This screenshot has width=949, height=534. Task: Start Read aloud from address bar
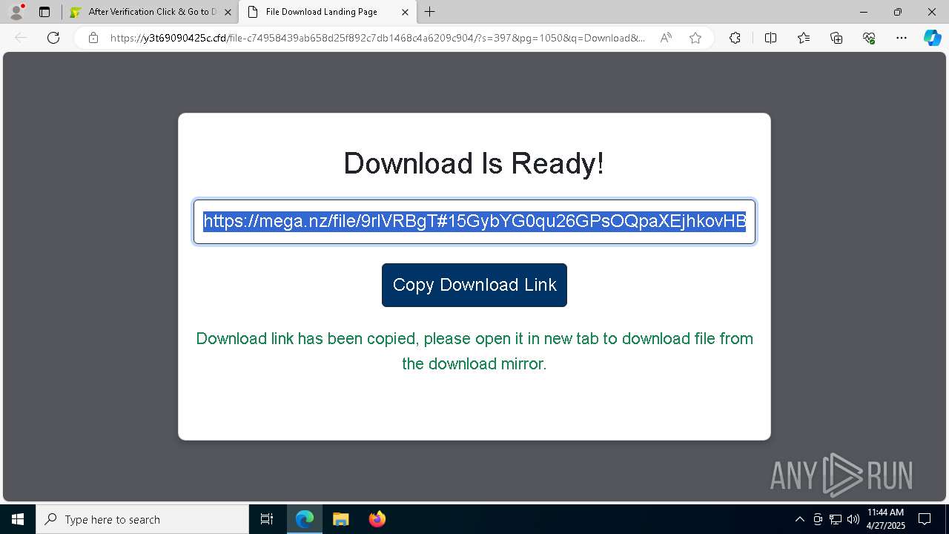(x=666, y=38)
